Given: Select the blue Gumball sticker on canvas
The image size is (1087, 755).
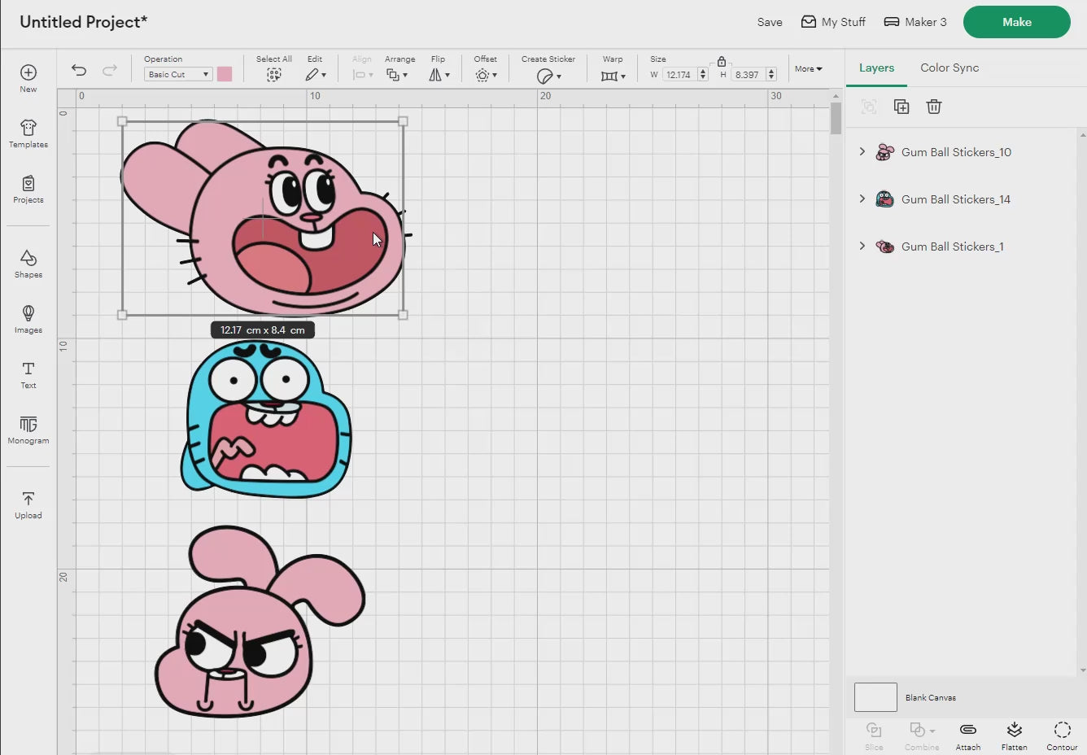Looking at the screenshot, I should pos(266,420).
